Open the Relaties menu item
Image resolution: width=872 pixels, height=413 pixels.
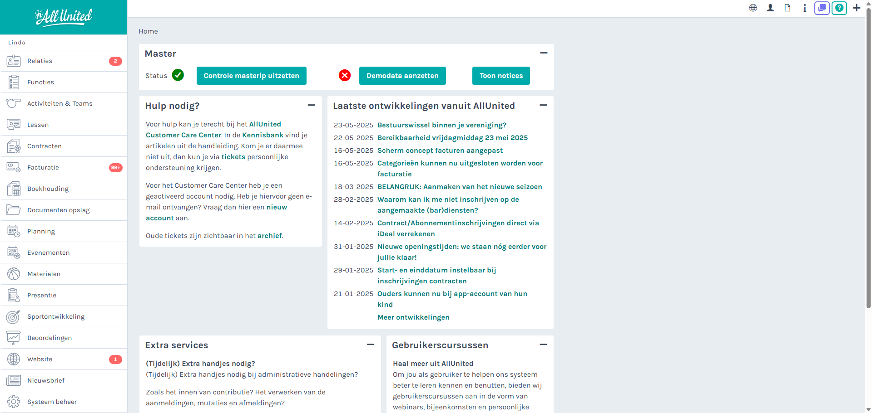pyautogui.click(x=64, y=61)
